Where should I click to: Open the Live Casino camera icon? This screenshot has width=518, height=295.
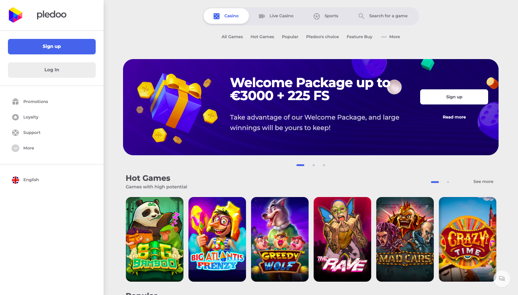262,16
